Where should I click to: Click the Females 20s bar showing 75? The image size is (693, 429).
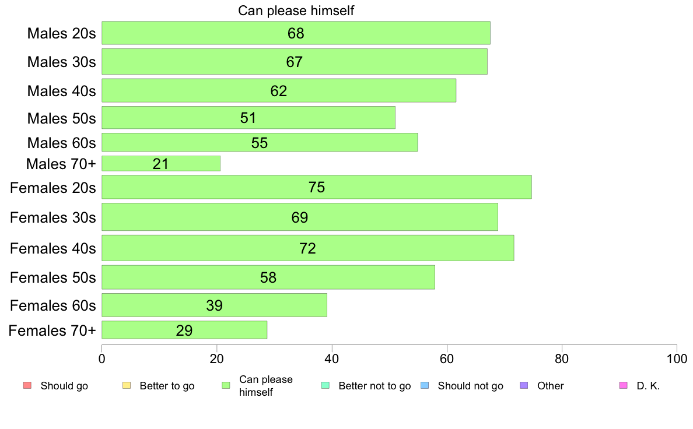pos(316,187)
